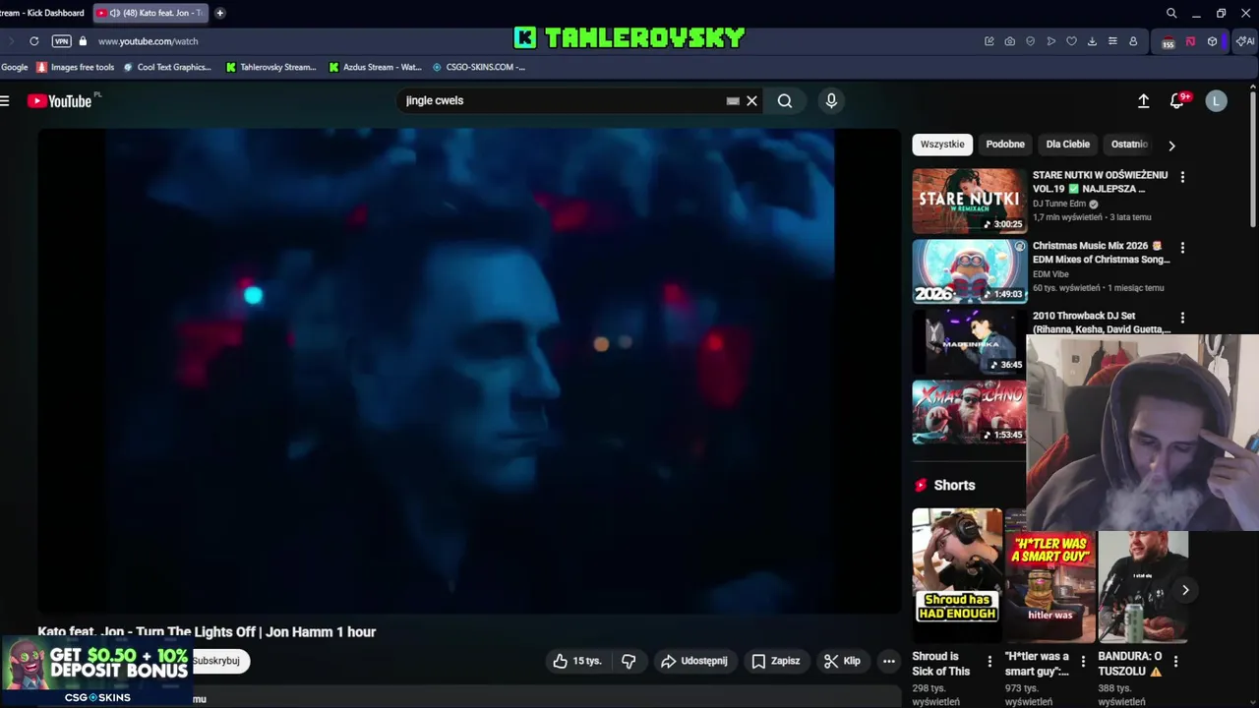The width and height of the screenshot is (1259, 708).
Task: Run search with the magnifier button
Action: click(785, 100)
